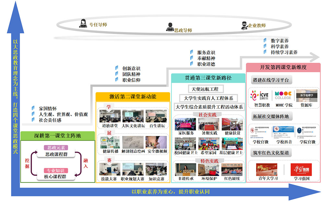Viewport: 324px width, 202px height.
Task: Select the 深耕第一课堂主阵地 header
Action: click(x=58, y=136)
